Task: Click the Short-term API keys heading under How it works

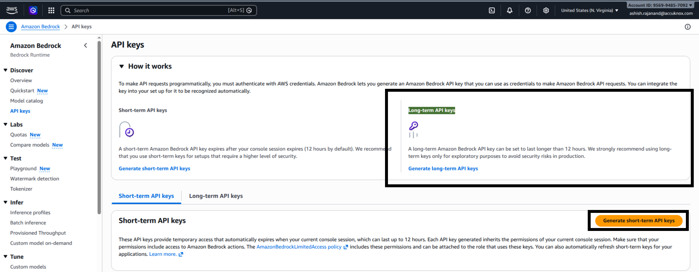Action: pyautogui.click(x=143, y=110)
